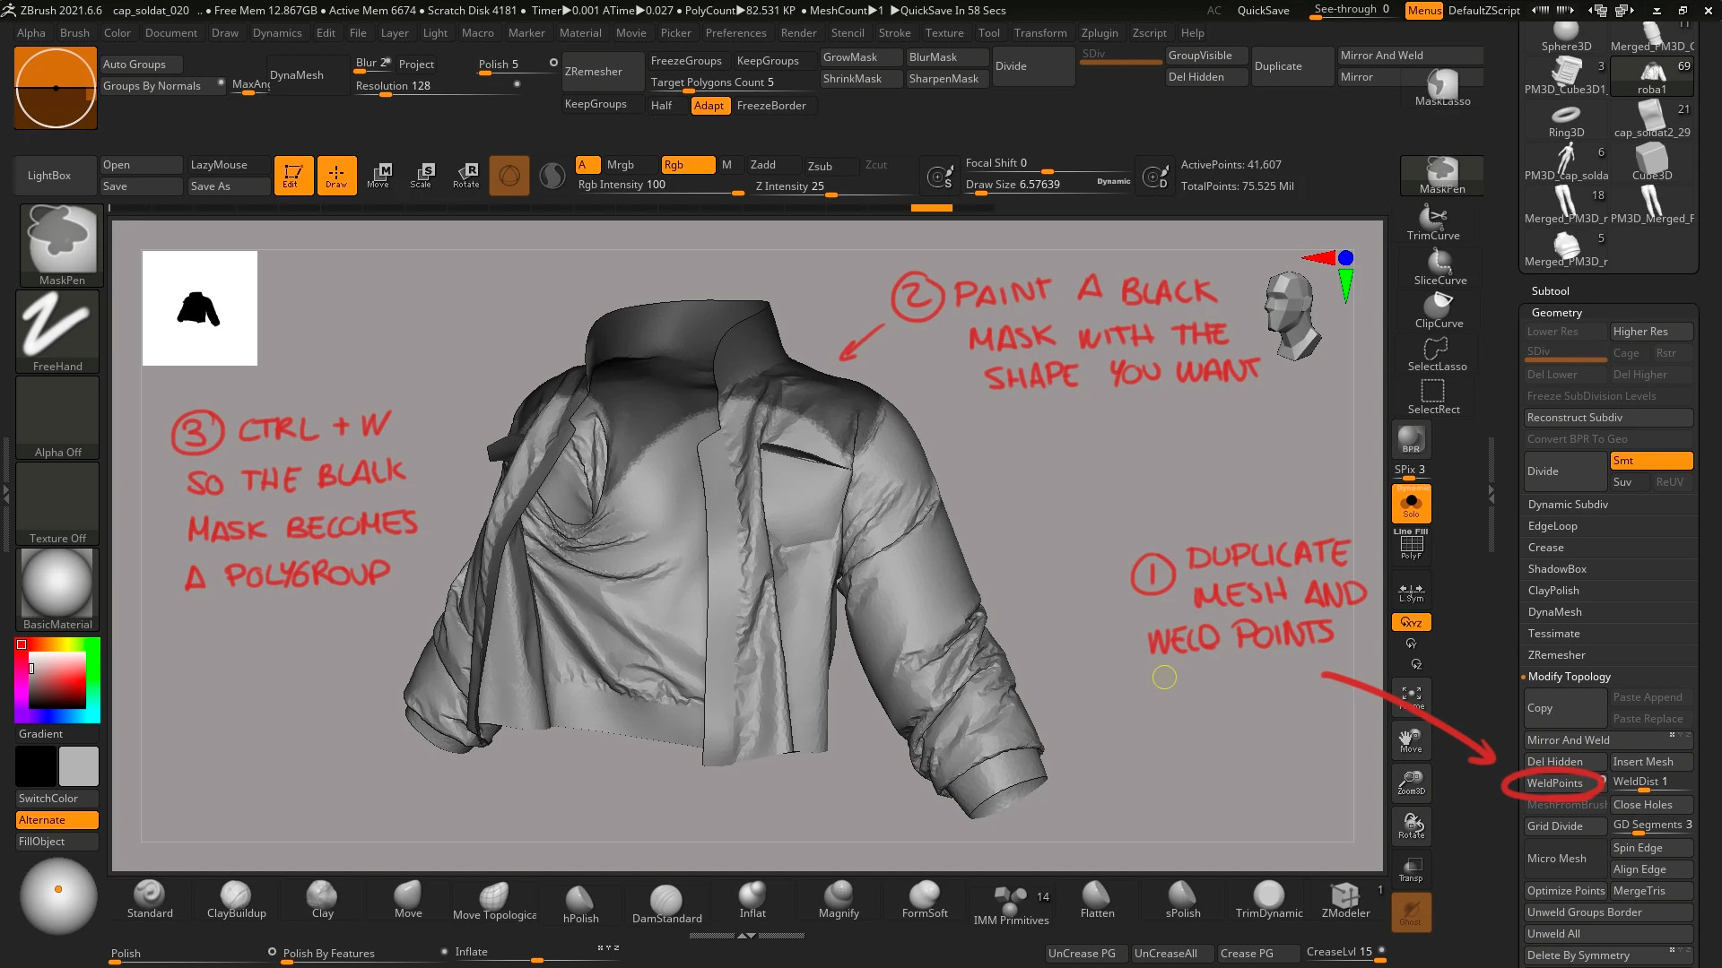
Task: Click the jacket thumbnail preview in viewport
Action: 199,308
